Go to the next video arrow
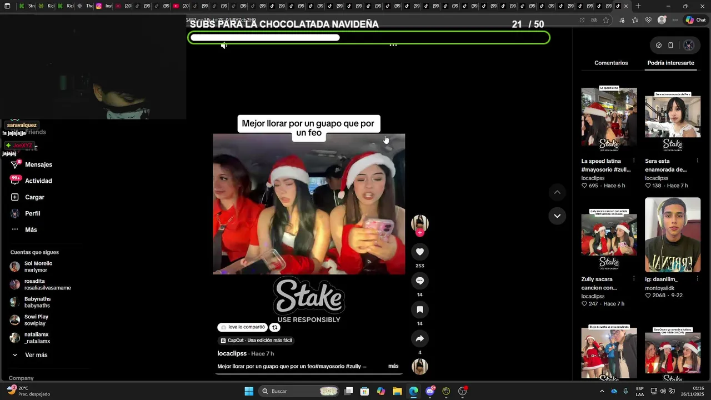711x400 pixels. (x=557, y=216)
